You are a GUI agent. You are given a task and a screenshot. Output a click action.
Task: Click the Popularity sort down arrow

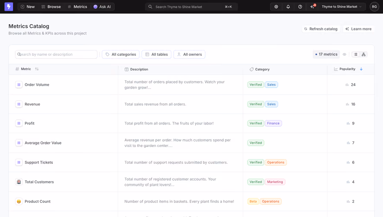(361, 69)
